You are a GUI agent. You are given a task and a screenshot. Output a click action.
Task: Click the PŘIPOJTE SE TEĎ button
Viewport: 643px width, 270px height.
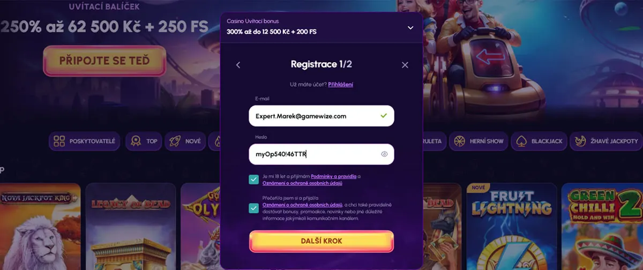pyautogui.click(x=104, y=61)
